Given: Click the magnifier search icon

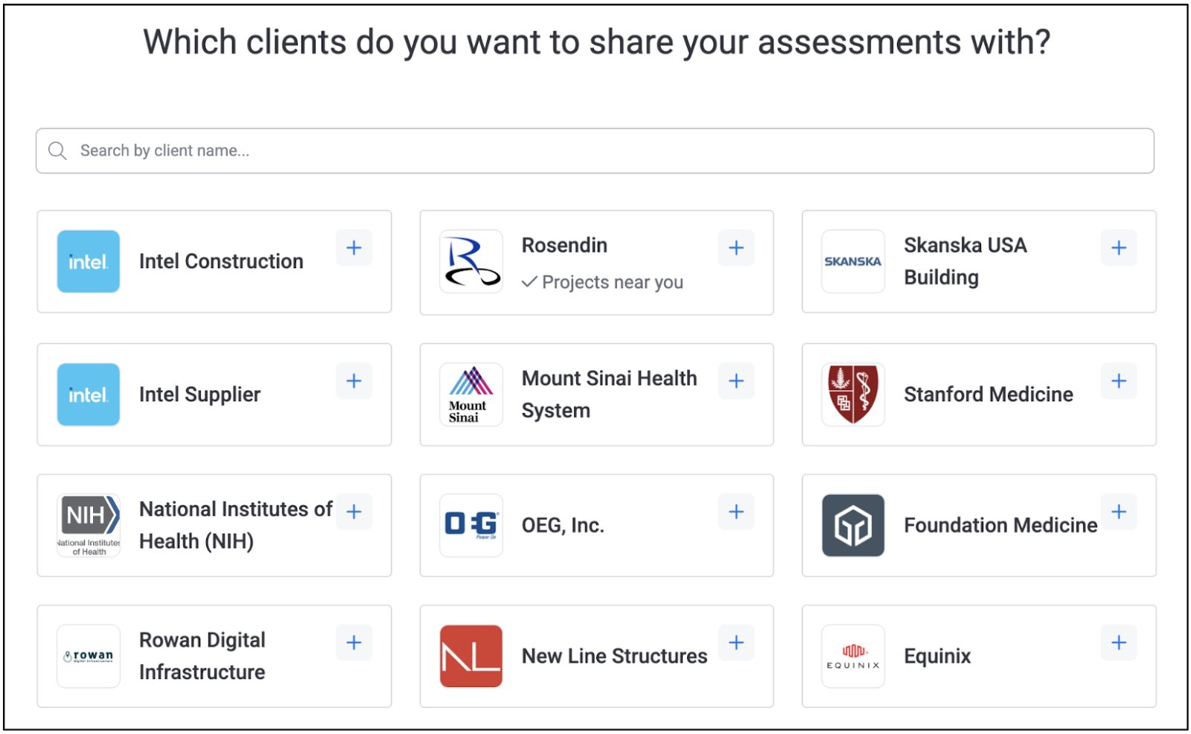Looking at the screenshot, I should point(57,151).
